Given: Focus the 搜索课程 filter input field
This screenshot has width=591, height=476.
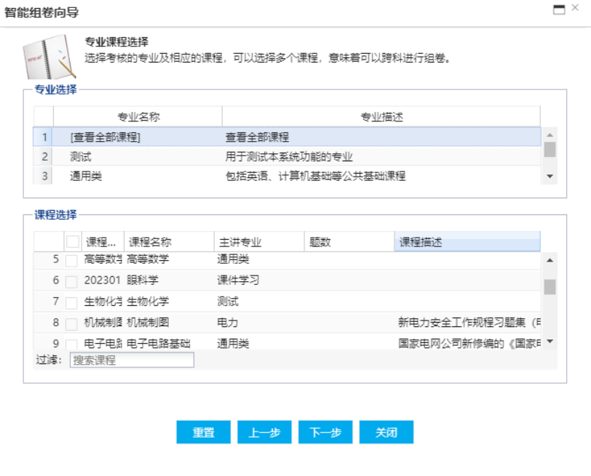Looking at the screenshot, I should click(x=132, y=360).
